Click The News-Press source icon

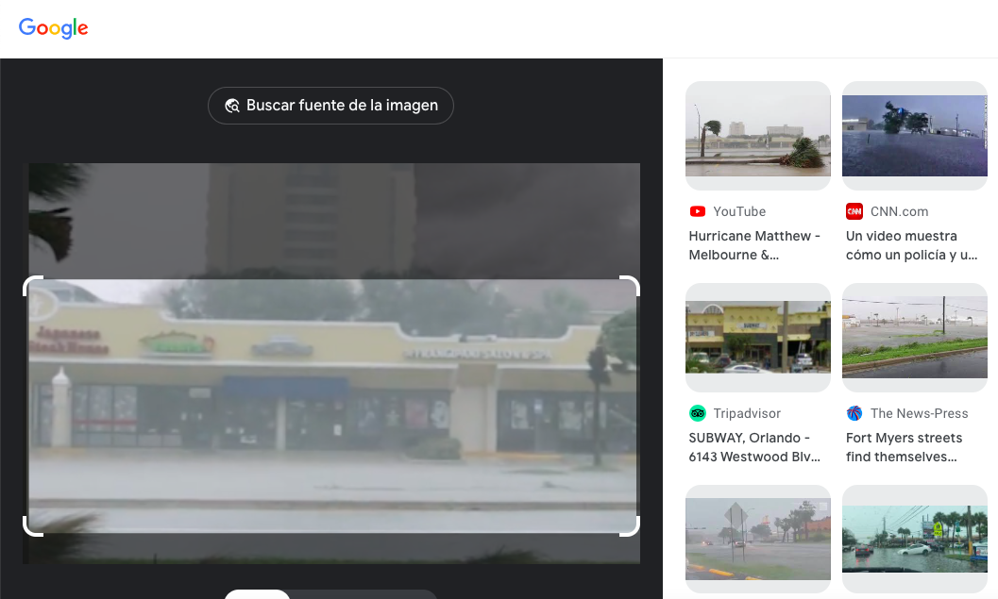(854, 413)
